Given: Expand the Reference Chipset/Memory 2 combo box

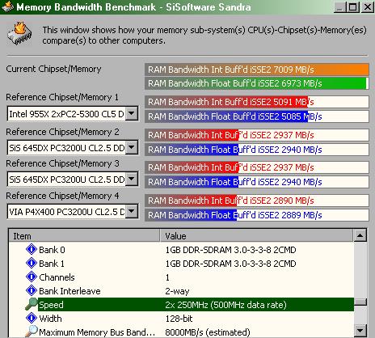Looking at the screenshot, I should 132,147.
